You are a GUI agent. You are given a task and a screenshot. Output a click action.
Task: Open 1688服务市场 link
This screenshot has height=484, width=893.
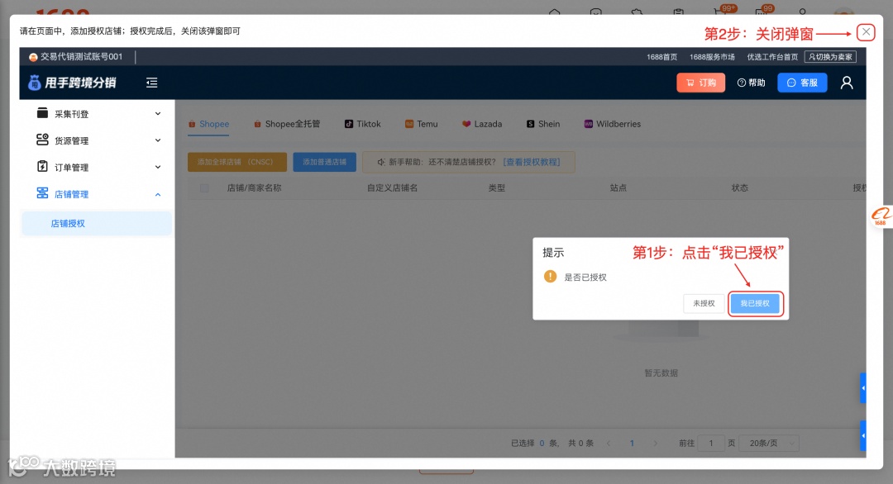712,57
